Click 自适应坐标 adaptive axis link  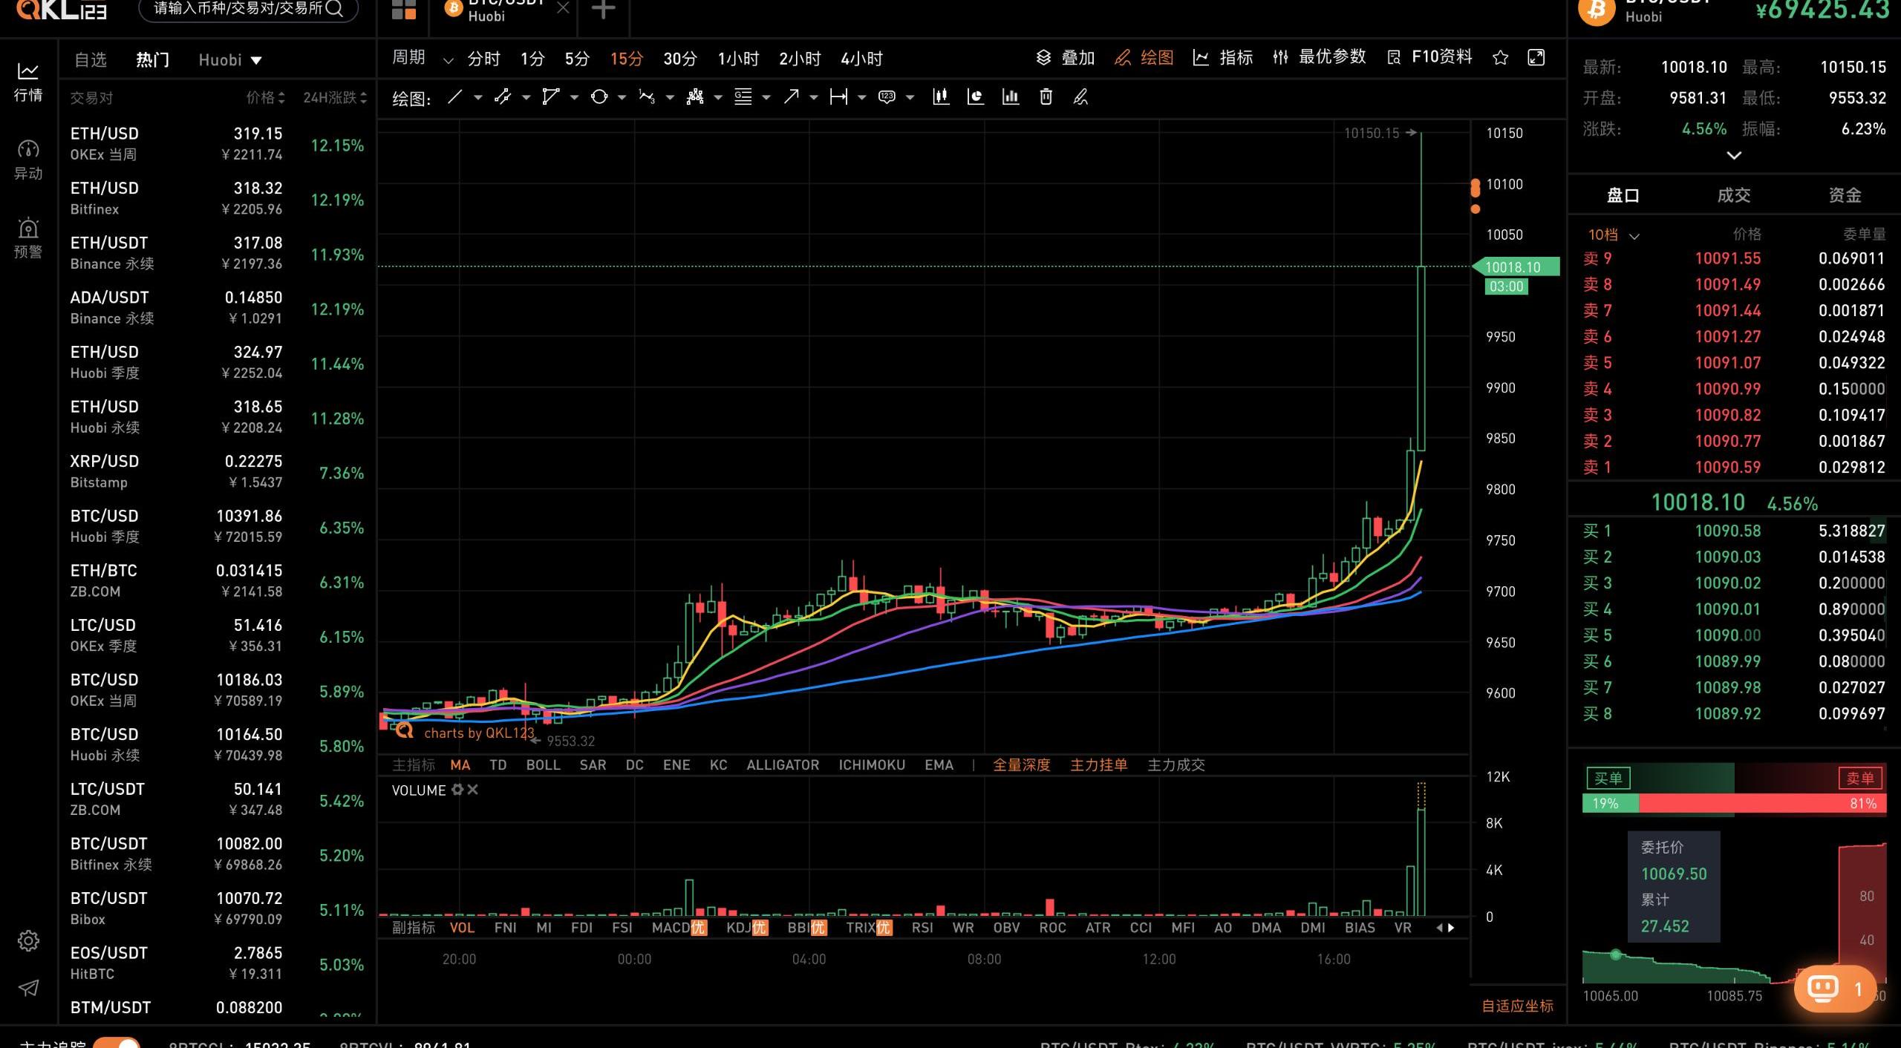coord(1518,1006)
